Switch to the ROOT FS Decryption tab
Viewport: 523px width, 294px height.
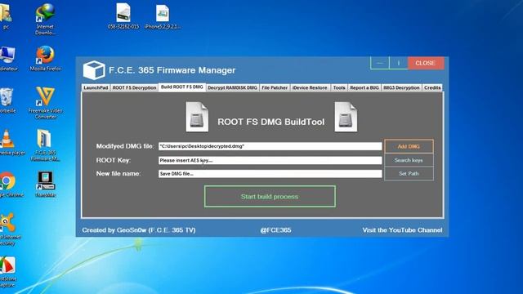click(134, 87)
